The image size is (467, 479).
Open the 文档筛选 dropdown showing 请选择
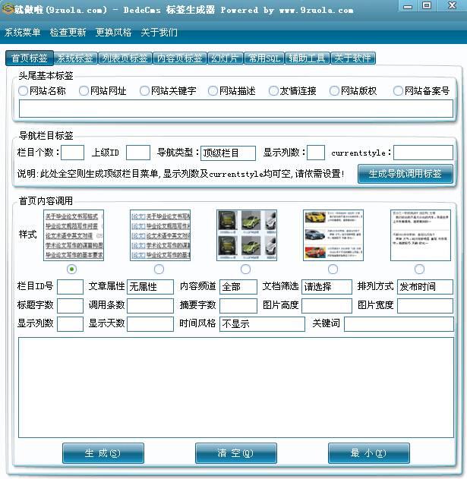(x=327, y=287)
